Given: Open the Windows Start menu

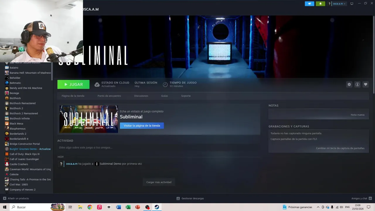Looking at the screenshot, I should point(5,207).
